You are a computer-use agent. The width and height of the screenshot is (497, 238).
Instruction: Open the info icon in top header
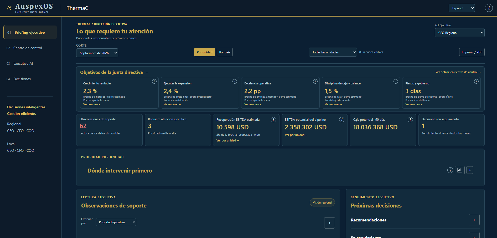coord(489,8)
